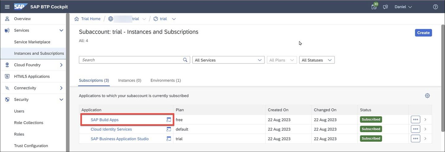Open HTML5 Applications in sidebar
The height and width of the screenshot is (152, 445).
[32, 76]
